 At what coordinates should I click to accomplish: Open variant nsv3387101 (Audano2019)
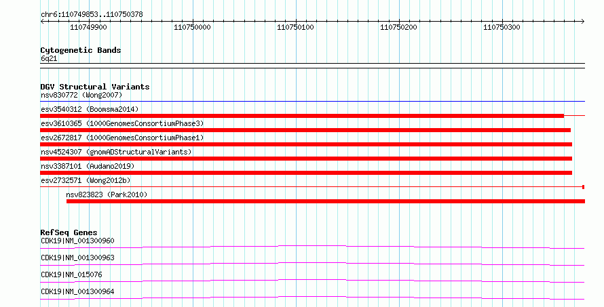pyautogui.click(x=88, y=166)
